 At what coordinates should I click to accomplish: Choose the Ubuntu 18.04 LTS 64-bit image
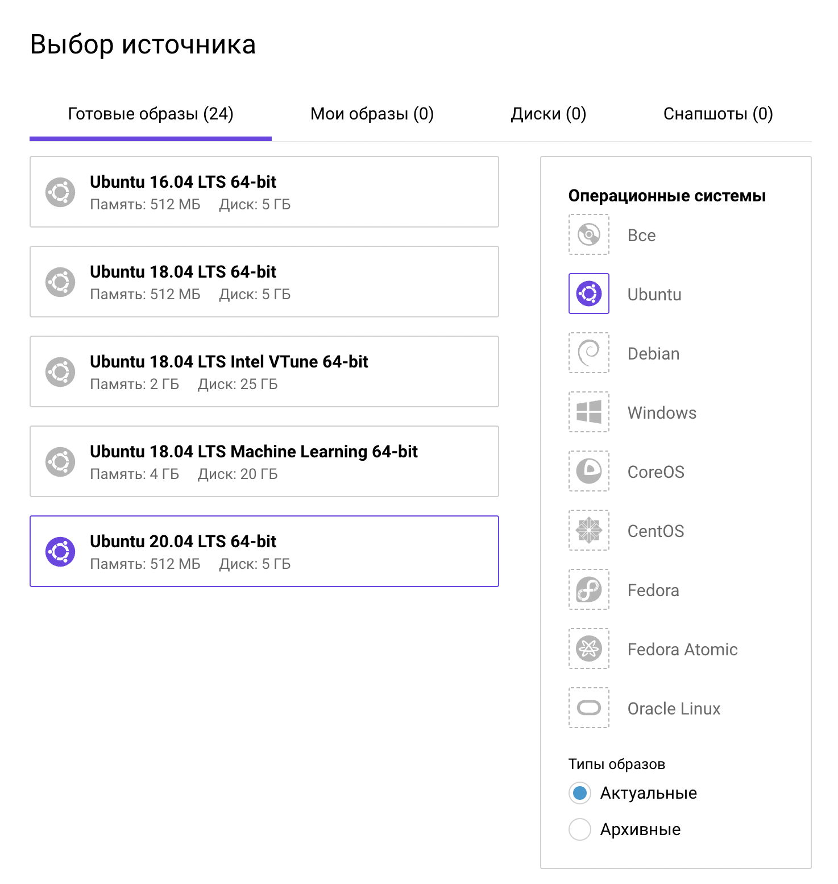tap(264, 282)
